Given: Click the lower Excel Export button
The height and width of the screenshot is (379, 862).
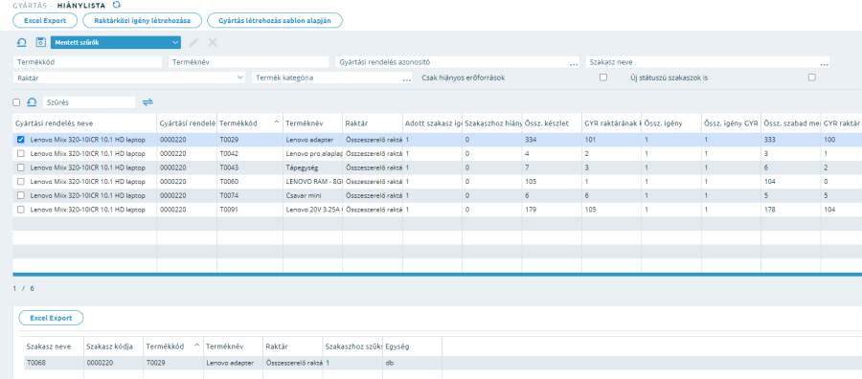Looking at the screenshot, I should (x=51, y=318).
